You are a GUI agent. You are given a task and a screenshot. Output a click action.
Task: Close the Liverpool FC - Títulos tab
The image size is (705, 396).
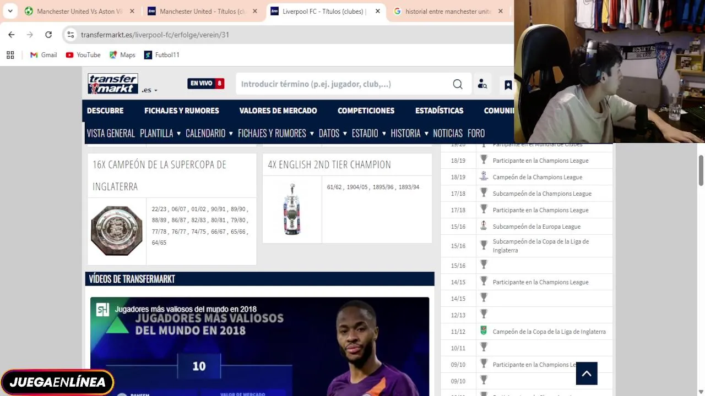coord(377,11)
